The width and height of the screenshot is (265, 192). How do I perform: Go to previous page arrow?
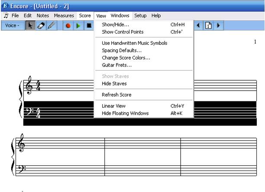click(x=199, y=25)
